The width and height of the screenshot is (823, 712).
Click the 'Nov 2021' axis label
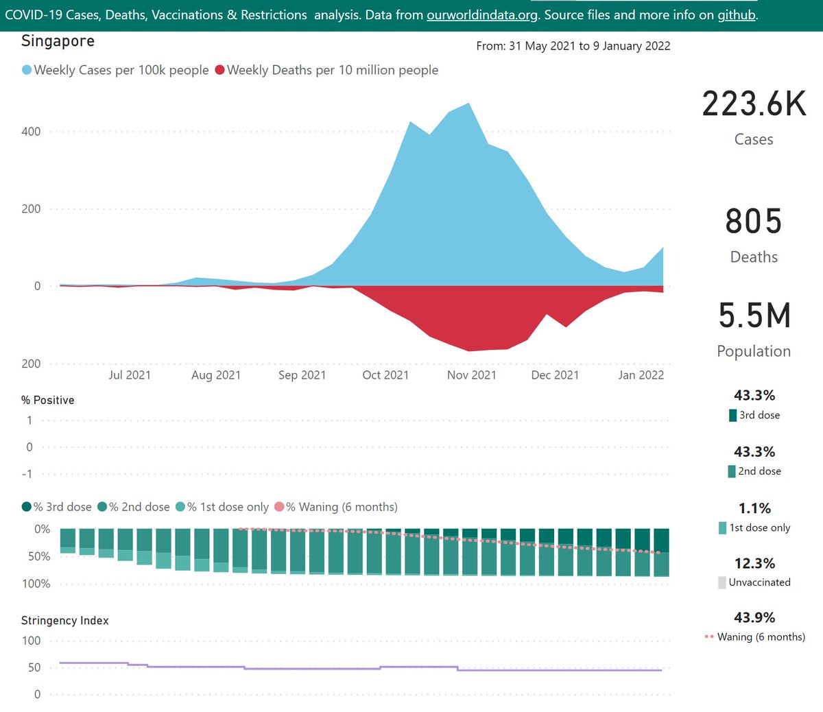pyautogui.click(x=472, y=375)
